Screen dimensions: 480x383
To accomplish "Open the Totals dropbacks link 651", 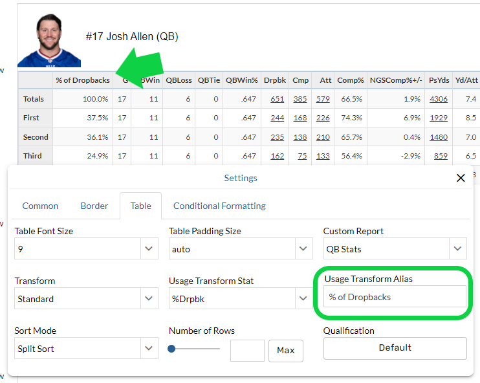I will coord(278,99).
